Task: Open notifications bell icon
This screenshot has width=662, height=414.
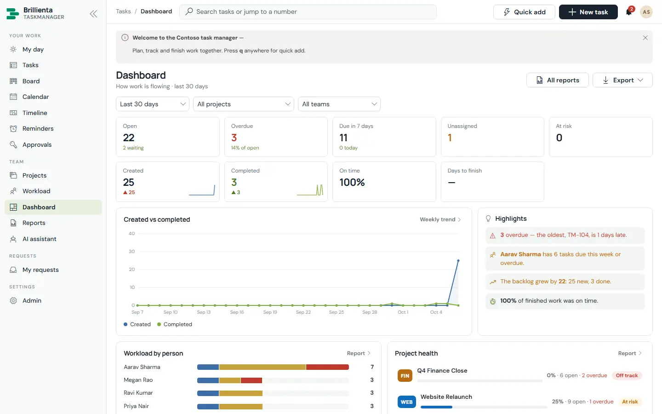Action: tap(629, 12)
